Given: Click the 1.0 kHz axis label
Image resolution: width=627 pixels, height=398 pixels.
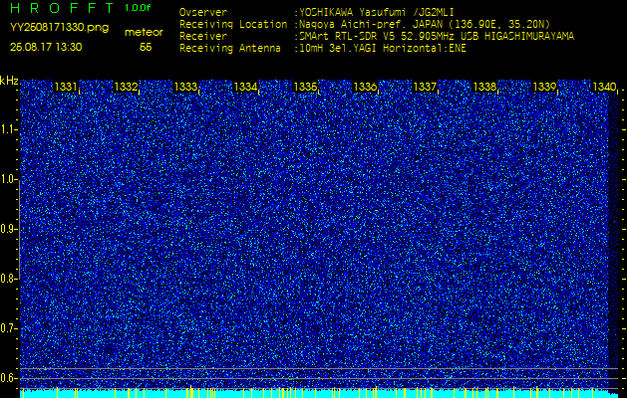Looking at the screenshot, I should [8, 179].
